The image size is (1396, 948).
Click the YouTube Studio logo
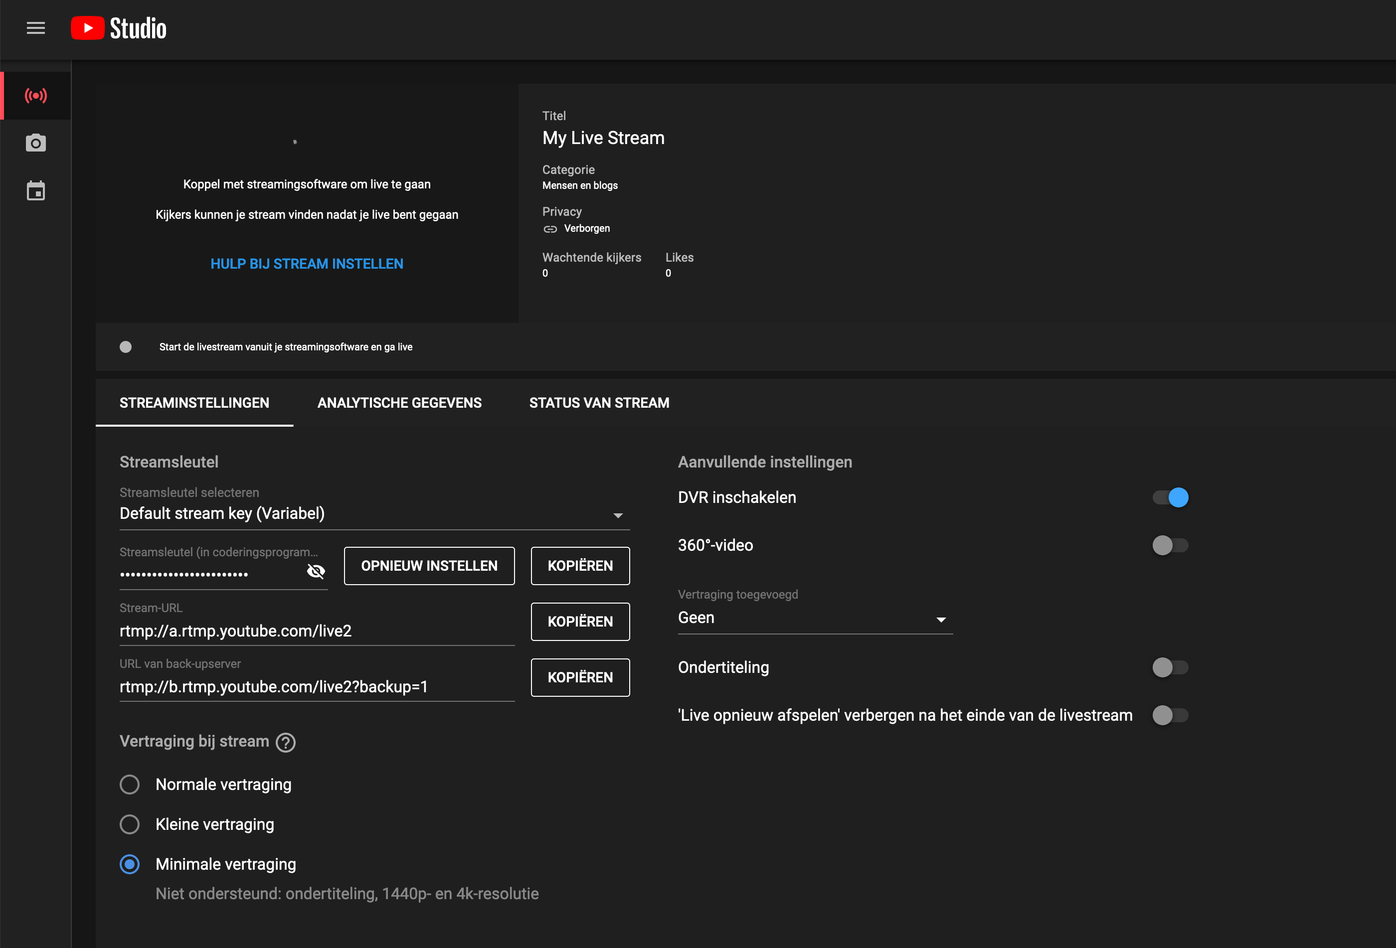[x=118, y=28]
